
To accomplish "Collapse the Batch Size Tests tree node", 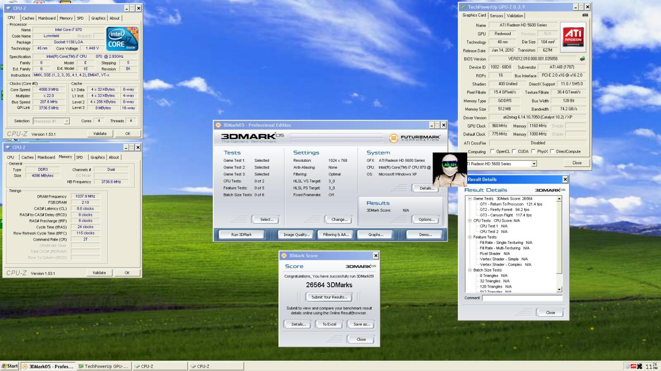I will (470, 270).
